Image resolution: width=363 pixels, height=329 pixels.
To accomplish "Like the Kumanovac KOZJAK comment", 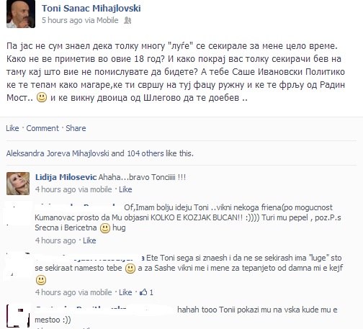I will point(89,240).
